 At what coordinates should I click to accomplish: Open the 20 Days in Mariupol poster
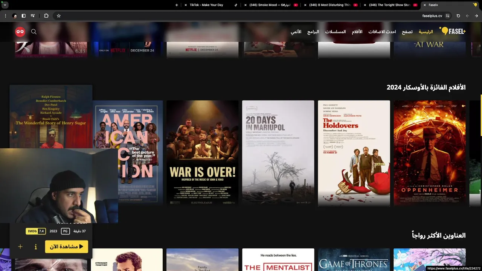click(278, 153)
